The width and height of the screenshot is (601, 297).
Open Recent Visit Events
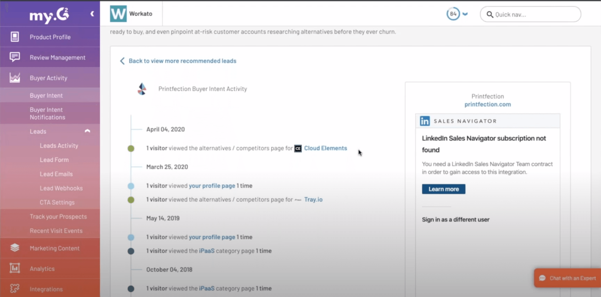pos(56,231)
